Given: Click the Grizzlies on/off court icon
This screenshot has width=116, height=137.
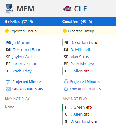Looking at the screenshot, I should [8, 89].
